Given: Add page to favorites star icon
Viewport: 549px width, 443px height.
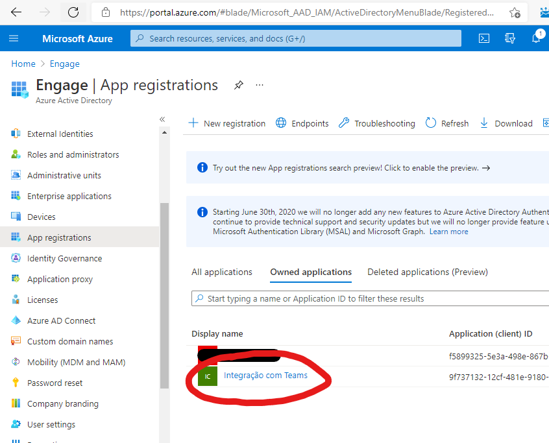Looking at the screenshot, I should click(x=515, y=13).
